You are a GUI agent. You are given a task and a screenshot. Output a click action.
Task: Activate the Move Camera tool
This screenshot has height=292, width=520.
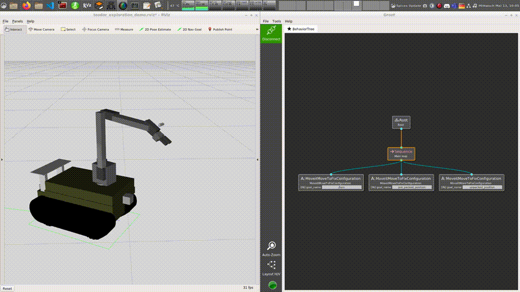click(42, 30)
